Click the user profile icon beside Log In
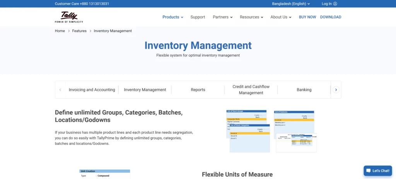 point(335,4)
